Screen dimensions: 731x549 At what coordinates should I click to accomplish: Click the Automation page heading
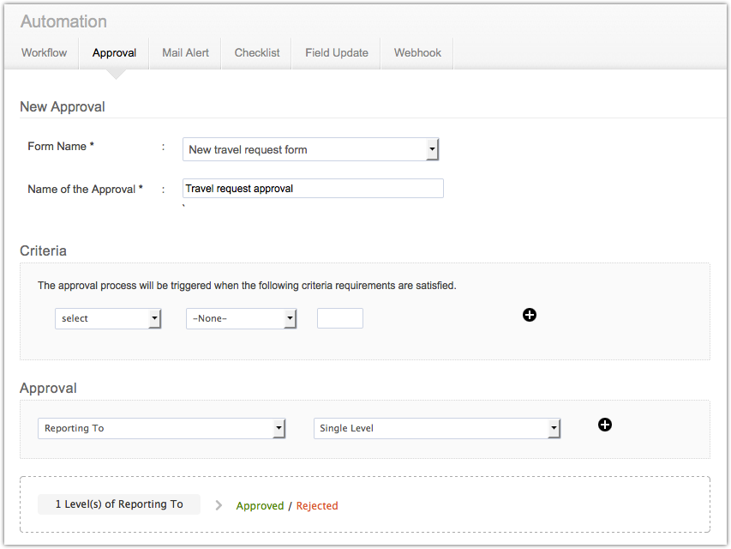63,21
